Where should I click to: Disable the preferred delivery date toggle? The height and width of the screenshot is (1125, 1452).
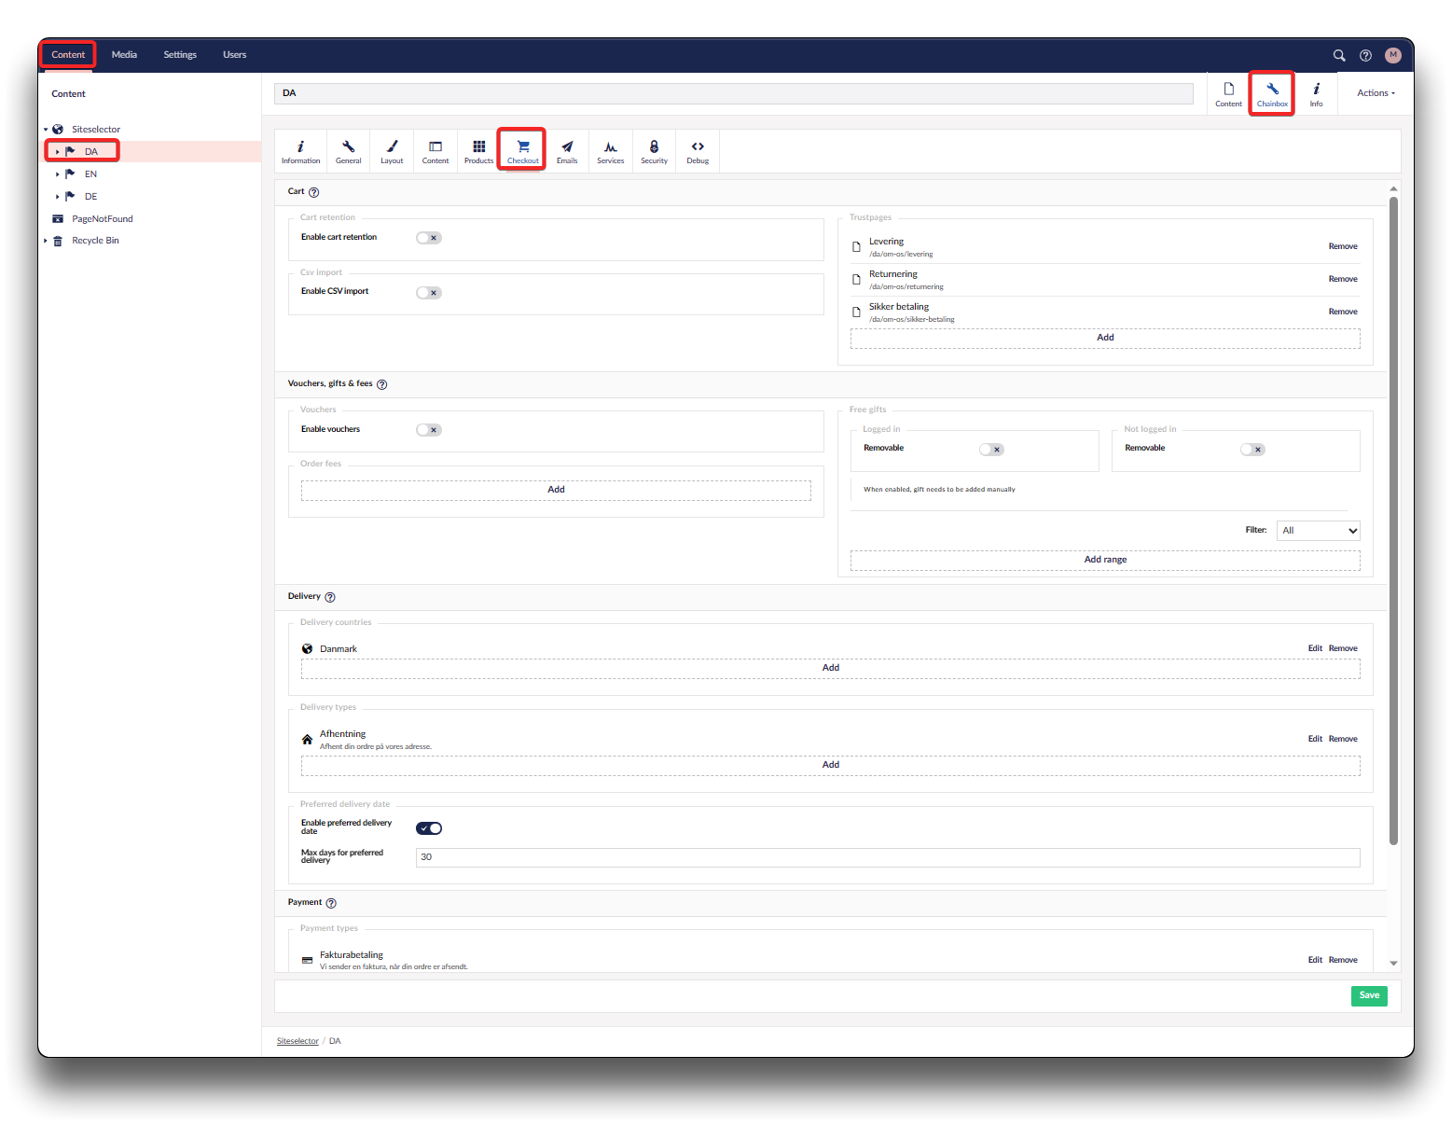(429, 828)
